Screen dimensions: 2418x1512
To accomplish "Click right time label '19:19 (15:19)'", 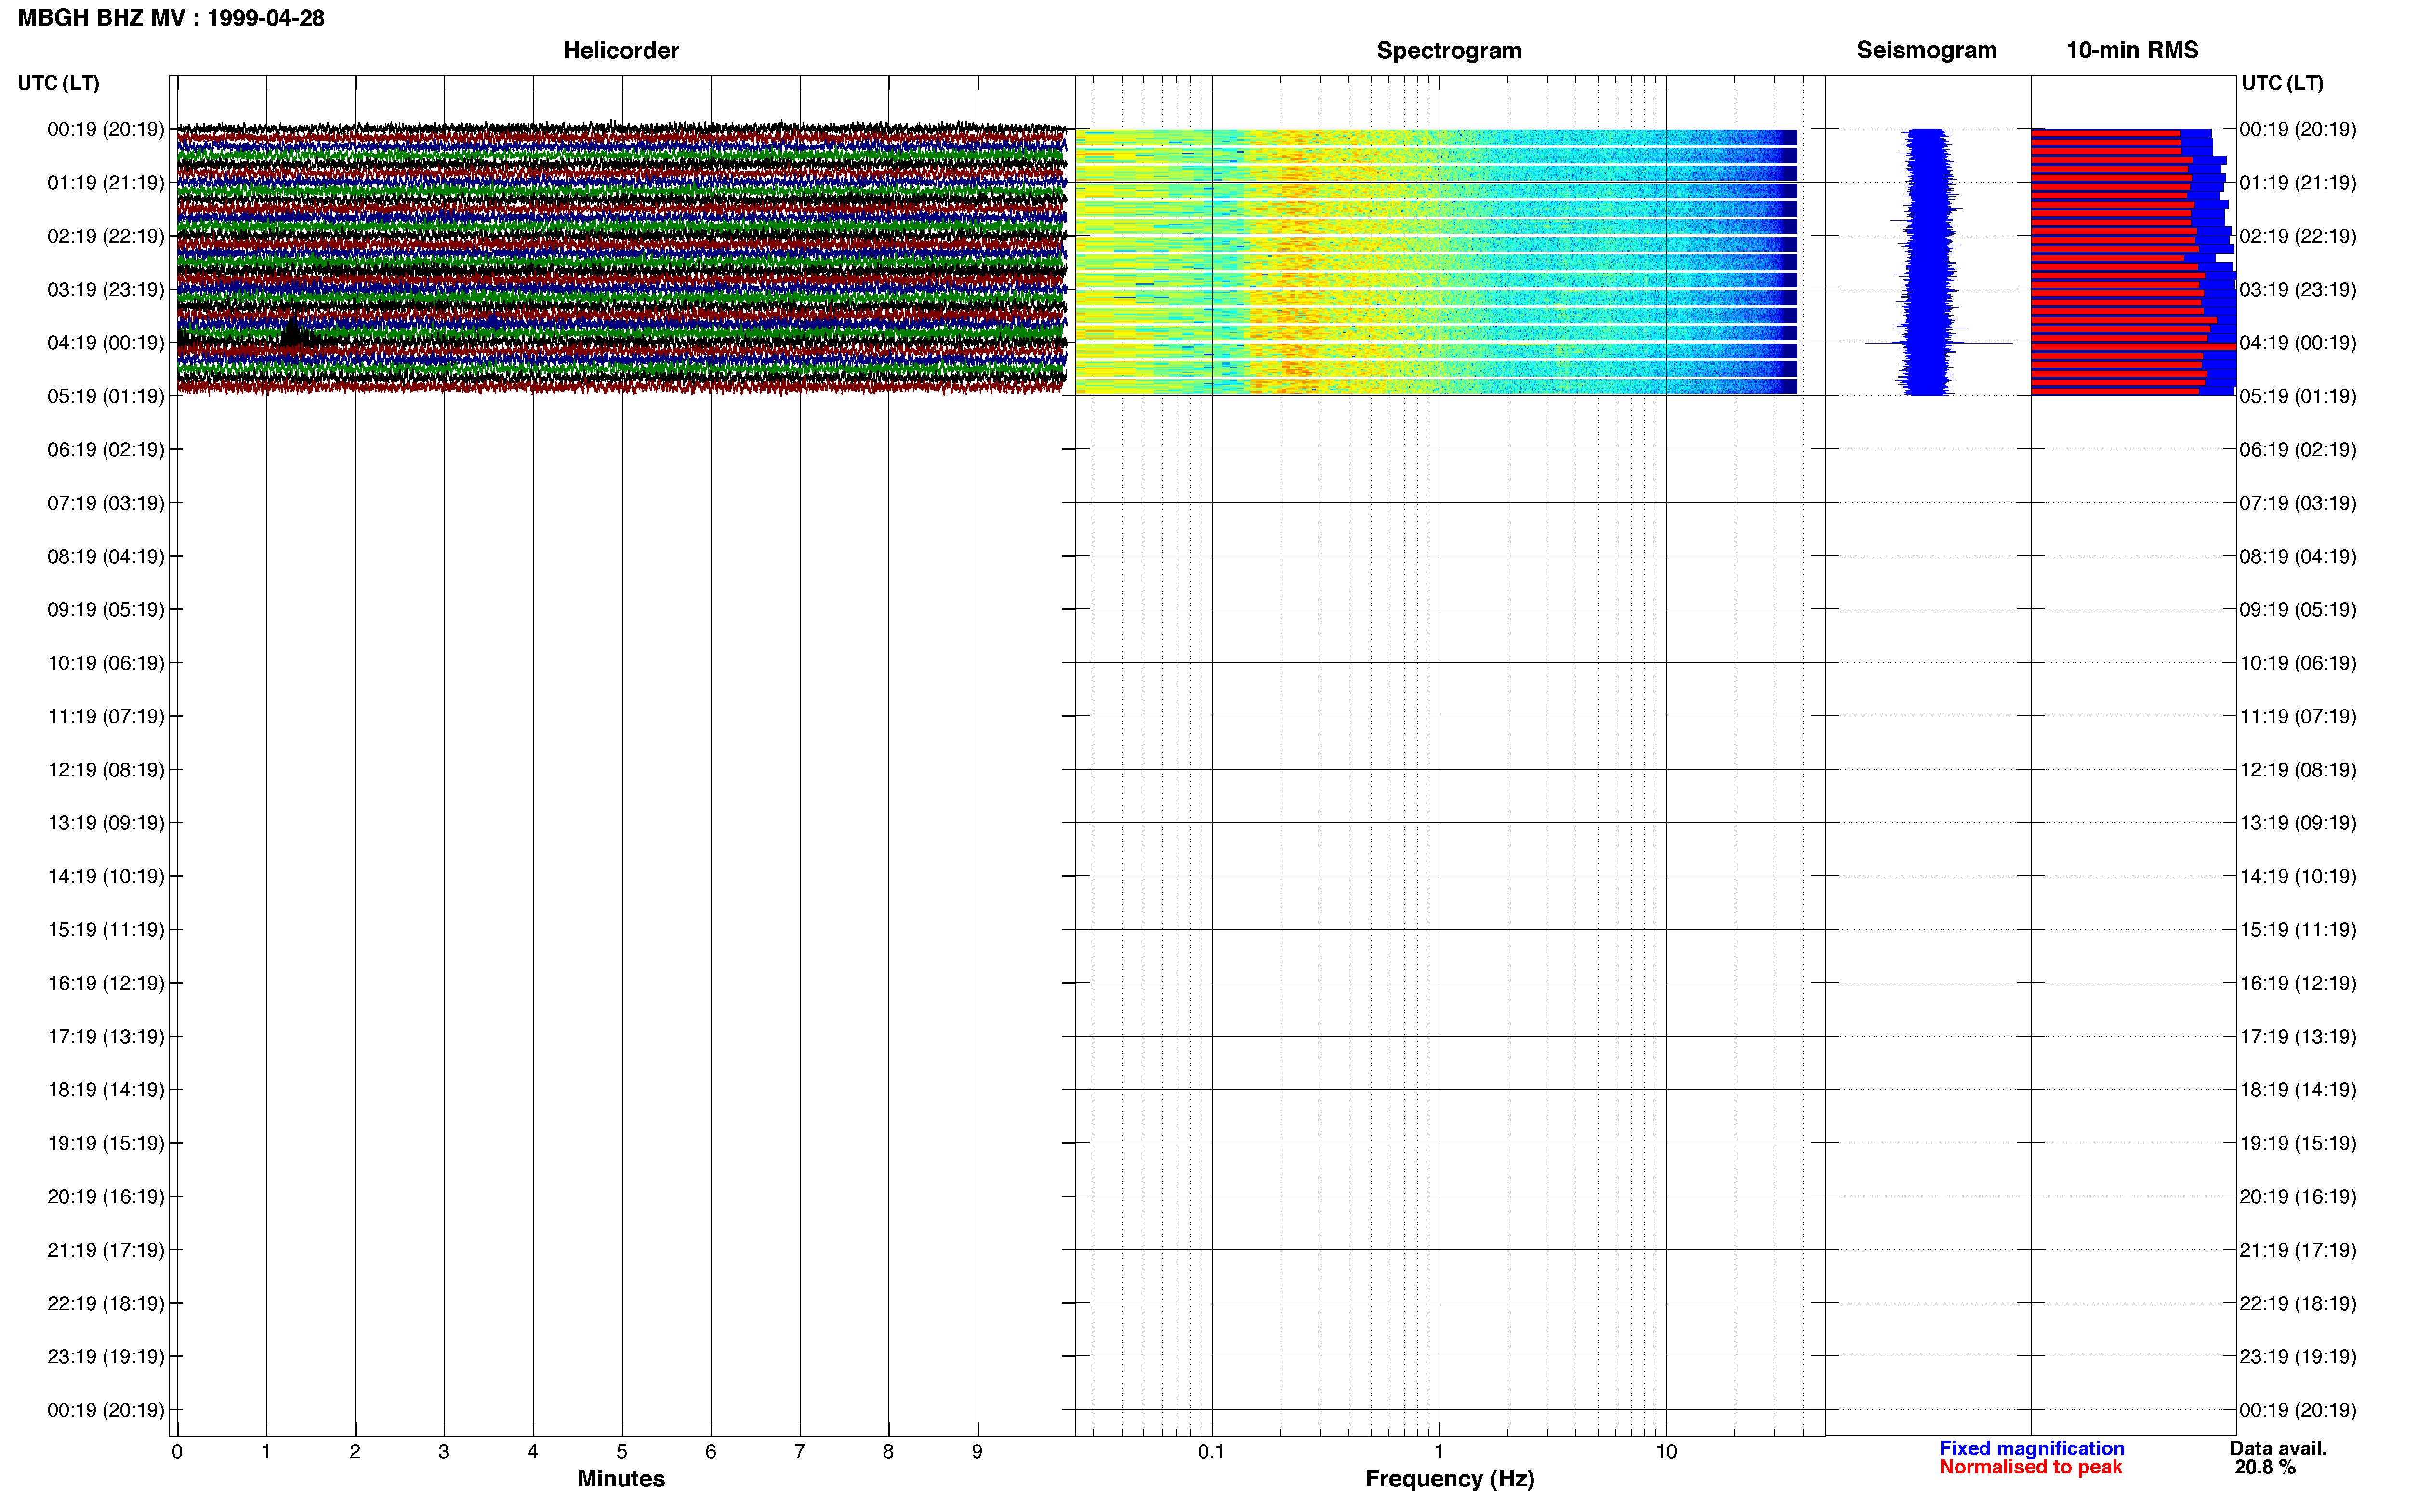I will point(2298,1143).
